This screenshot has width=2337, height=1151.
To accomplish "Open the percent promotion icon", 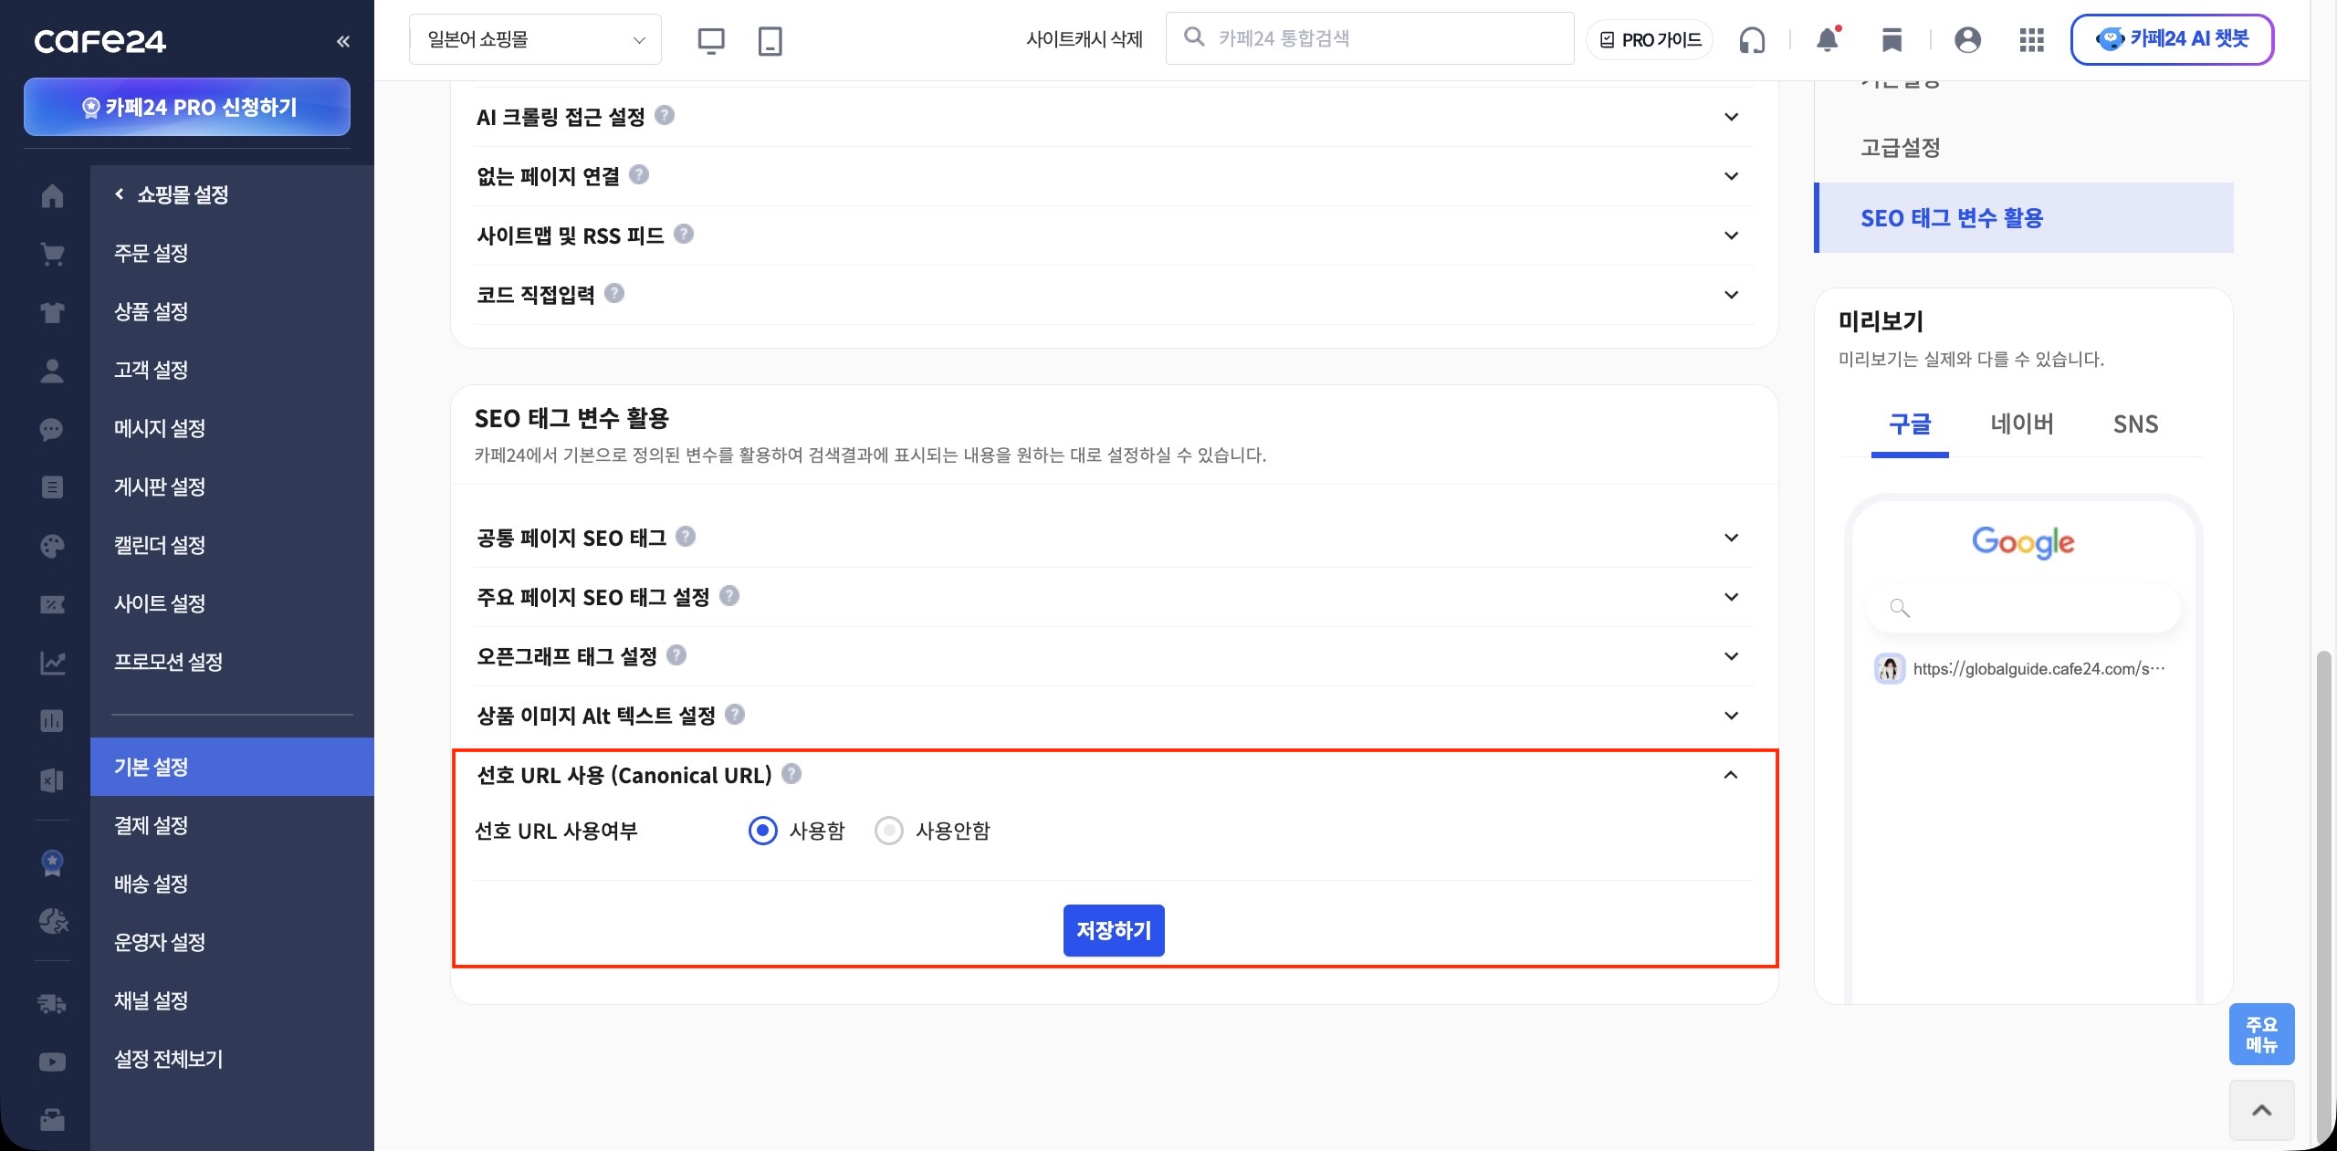I will (x=52, y=604).
